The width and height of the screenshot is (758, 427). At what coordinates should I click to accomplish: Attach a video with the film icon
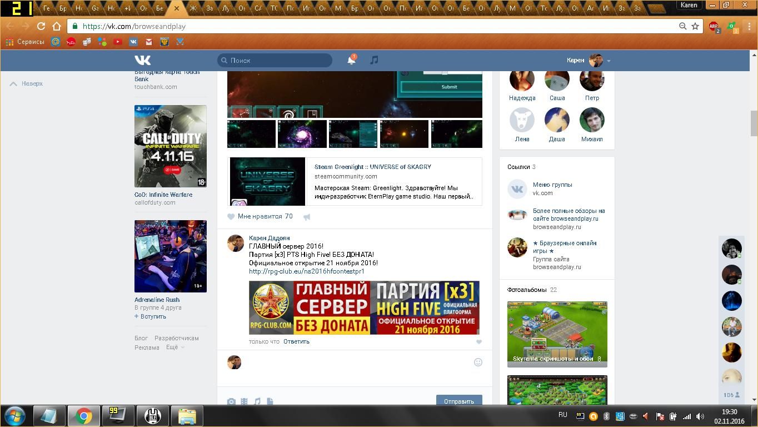244,401
